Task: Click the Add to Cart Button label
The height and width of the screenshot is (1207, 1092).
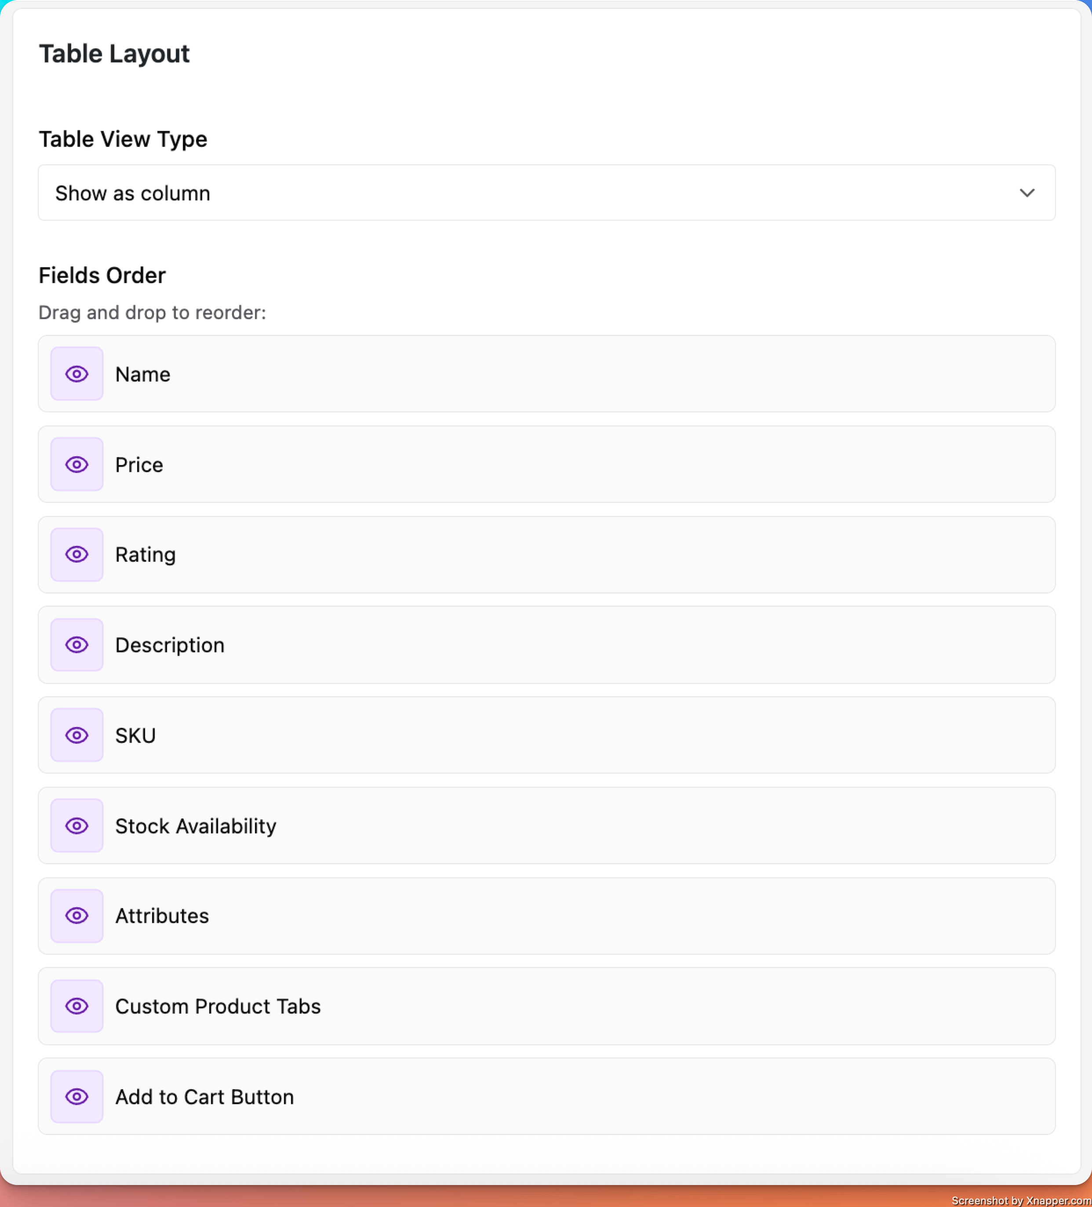Action: tap(204, 1097)
